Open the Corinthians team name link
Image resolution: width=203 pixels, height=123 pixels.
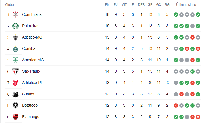pos(32,14)
